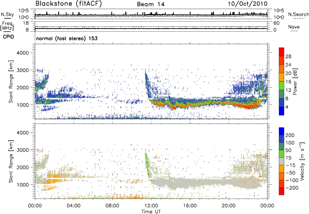The image size is (309, 214).
Task: Click the dark blue 4–8 dB Power swatch
Action: [x=282, y=102]
